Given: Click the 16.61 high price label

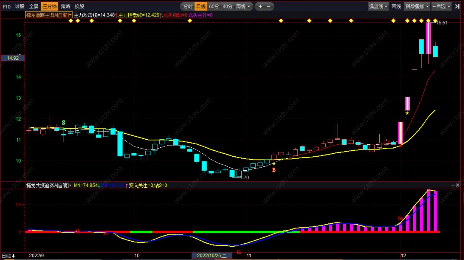Looking at the screenshot, I should click(442, 23).
